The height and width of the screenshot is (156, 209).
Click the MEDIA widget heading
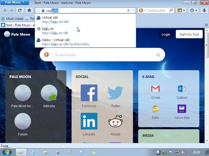(x=148, y=135)
